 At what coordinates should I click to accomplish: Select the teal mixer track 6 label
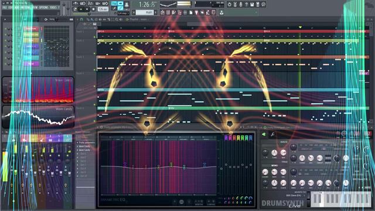click(x=67, y=138)
